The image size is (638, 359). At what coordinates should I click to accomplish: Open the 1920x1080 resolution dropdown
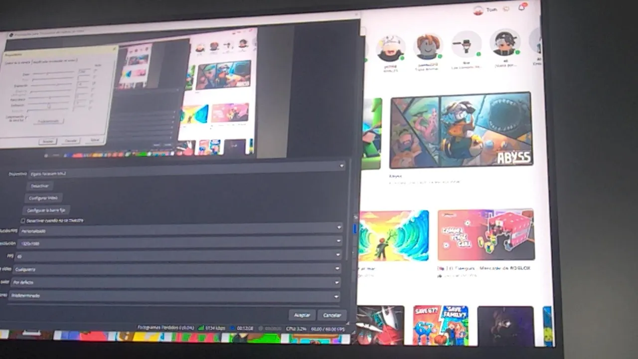click(x=180, y=243)
